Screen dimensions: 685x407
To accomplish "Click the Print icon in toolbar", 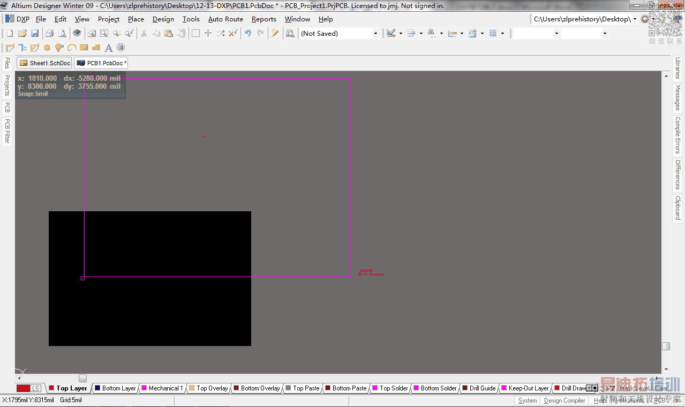I will (49, 33).
